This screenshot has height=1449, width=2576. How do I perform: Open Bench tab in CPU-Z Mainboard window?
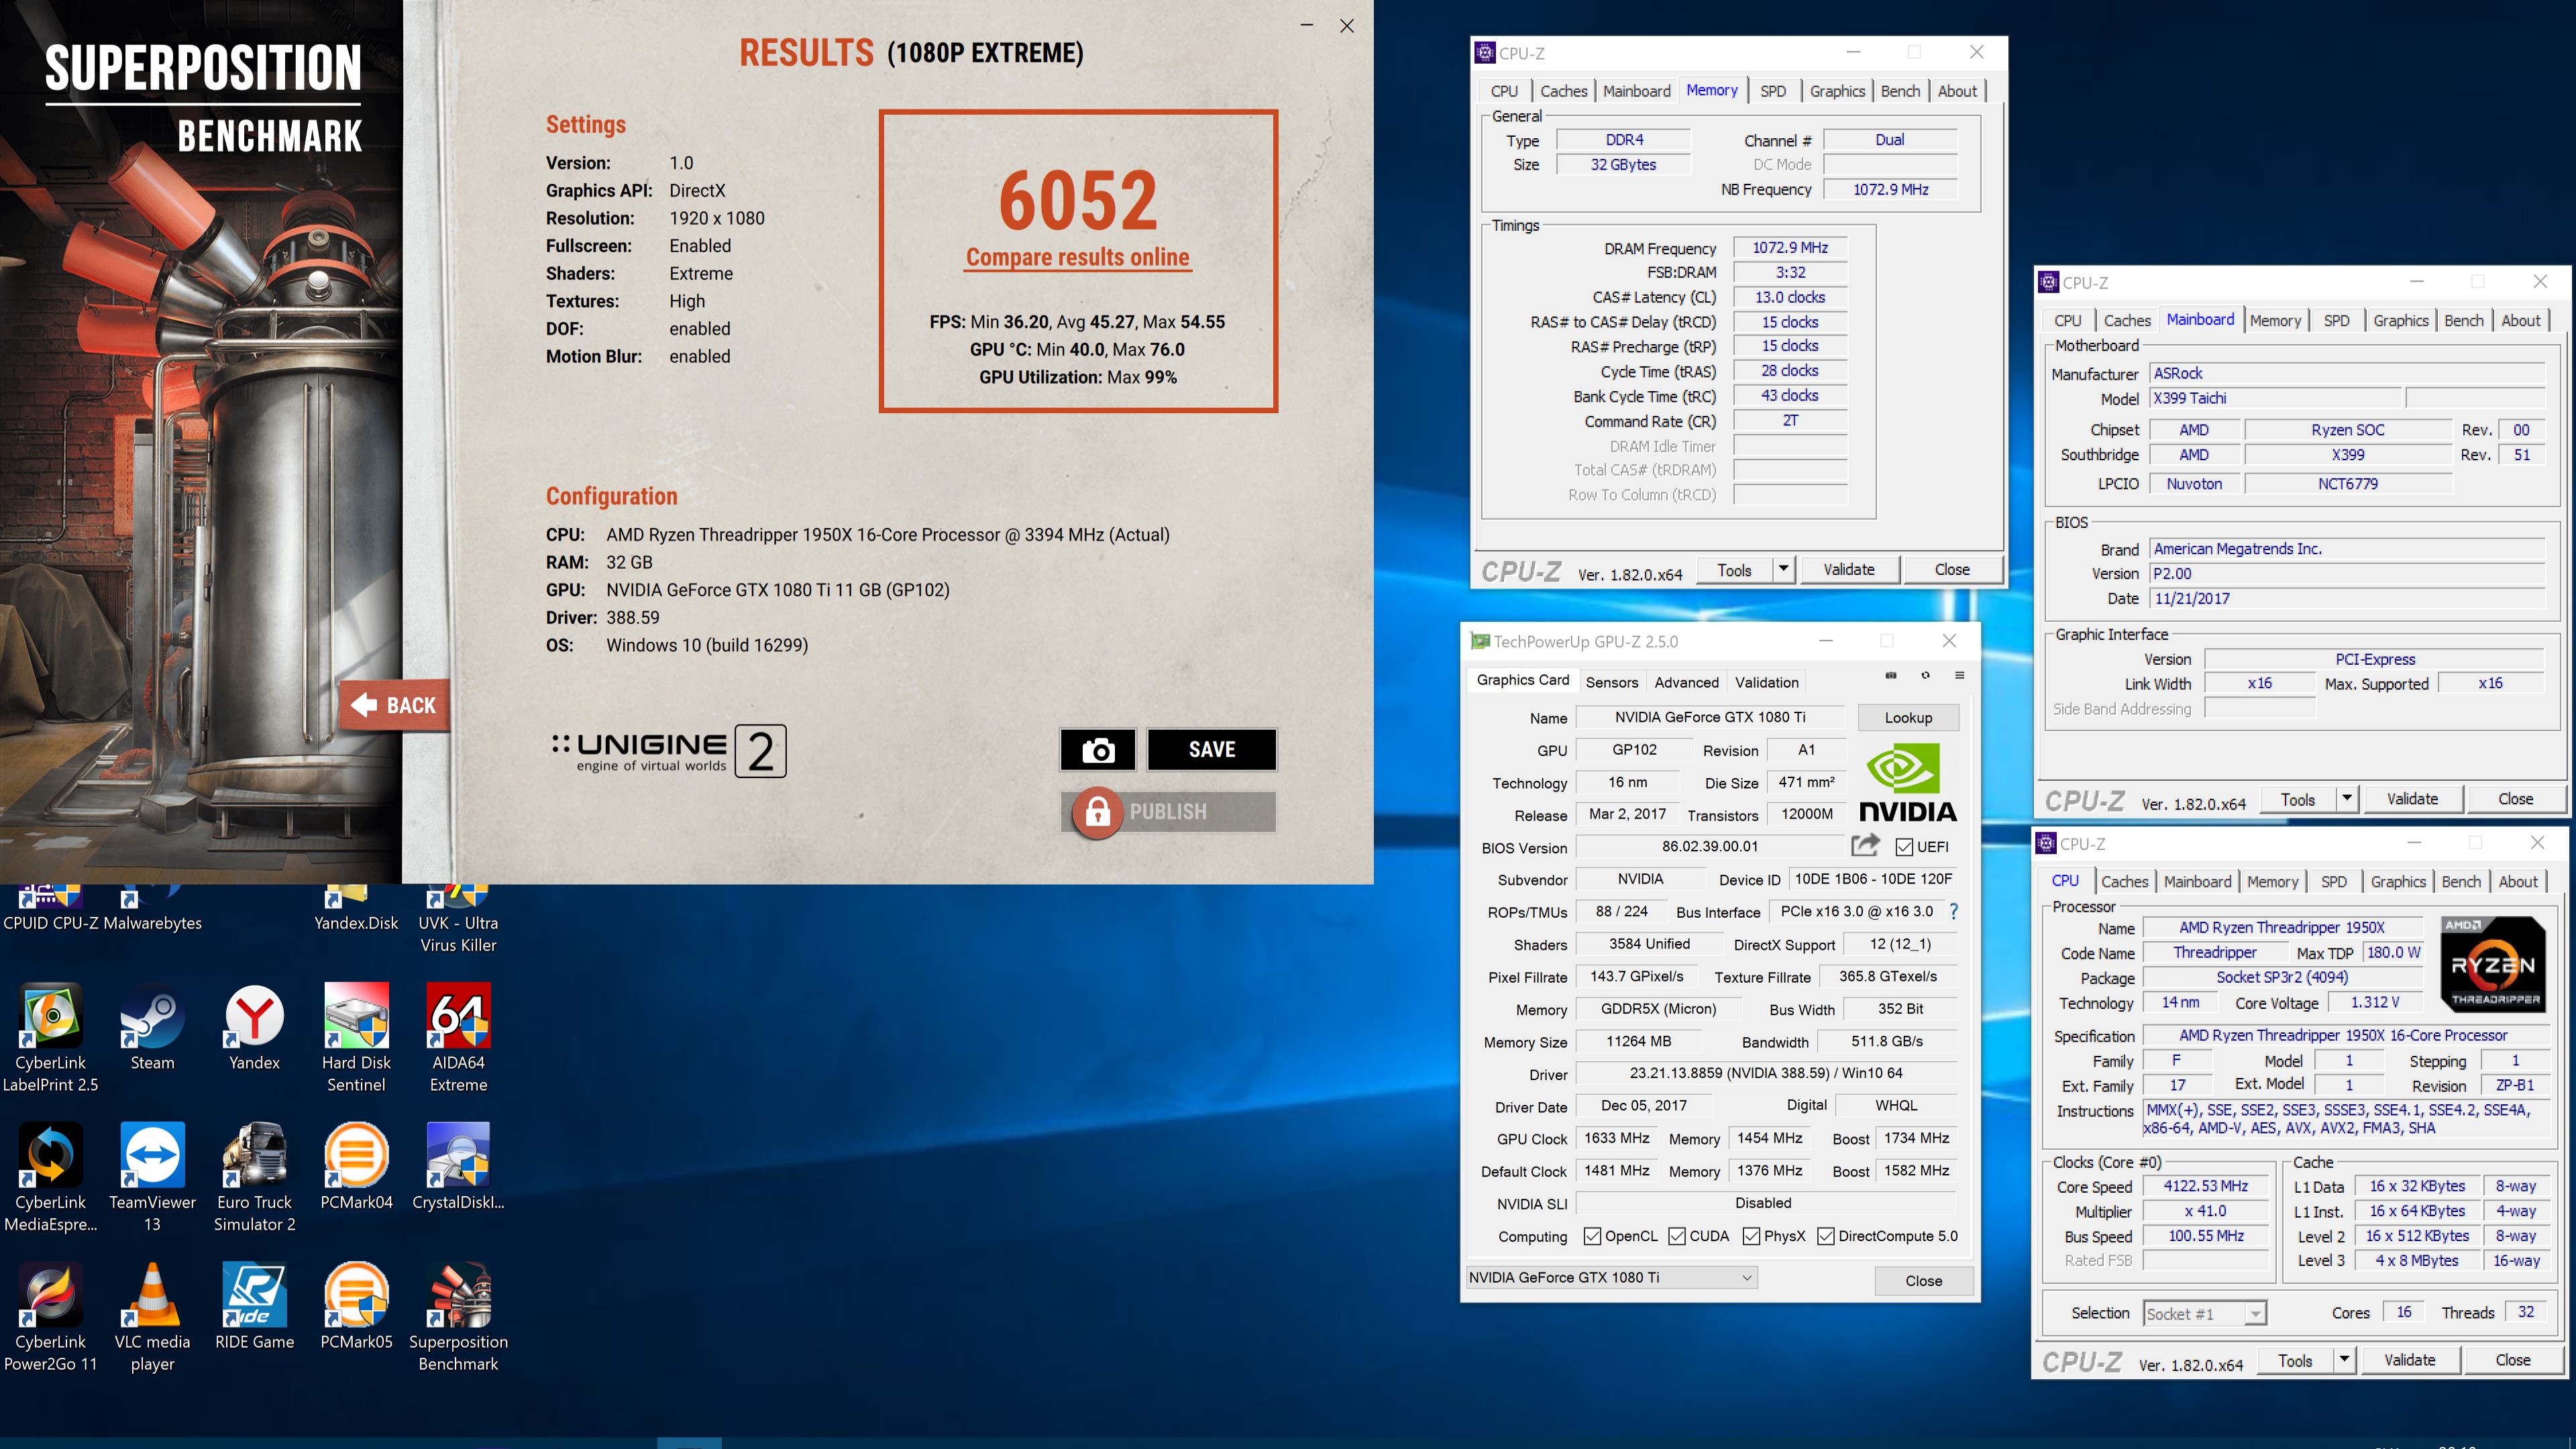pos(2463,321)
